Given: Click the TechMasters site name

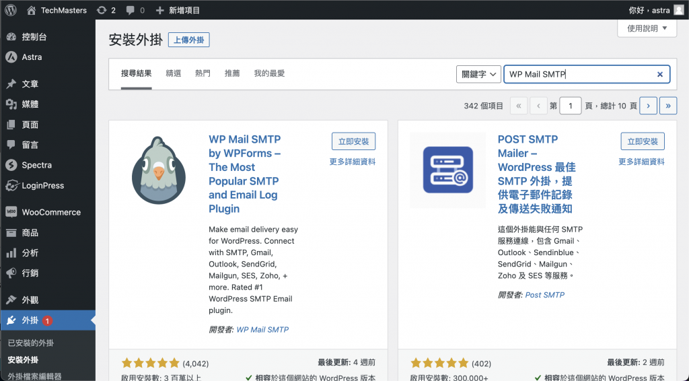Looking at the screenshot, I should coord(64,10).
